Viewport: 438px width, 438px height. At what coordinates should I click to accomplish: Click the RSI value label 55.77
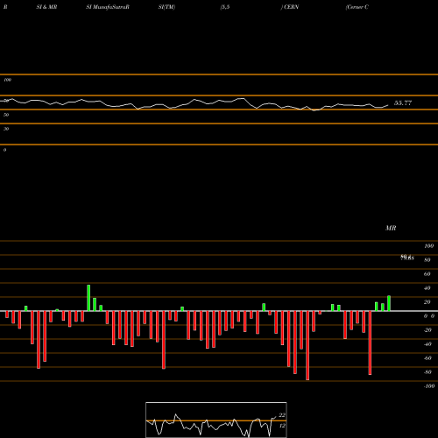403,102
